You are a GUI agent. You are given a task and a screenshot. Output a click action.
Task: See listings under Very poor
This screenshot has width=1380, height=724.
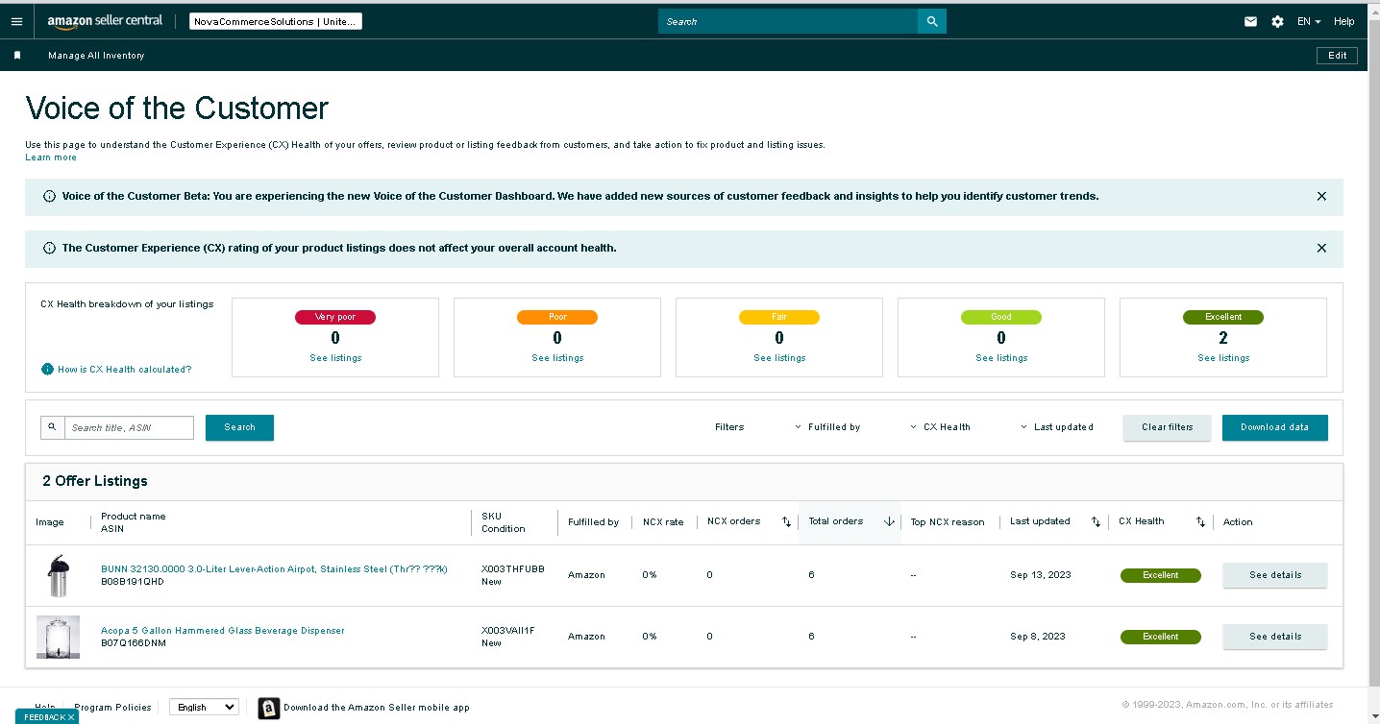click(x=335, y=358)
